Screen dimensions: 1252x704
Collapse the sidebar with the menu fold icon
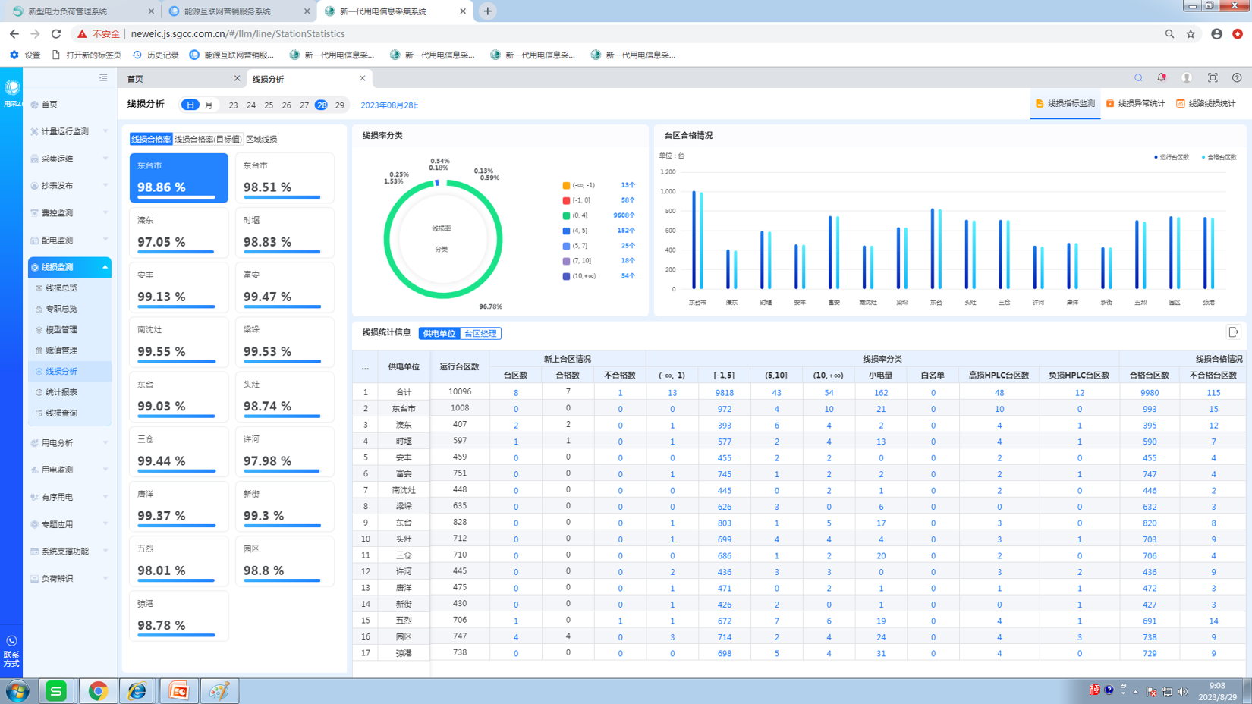pos(103,77)
